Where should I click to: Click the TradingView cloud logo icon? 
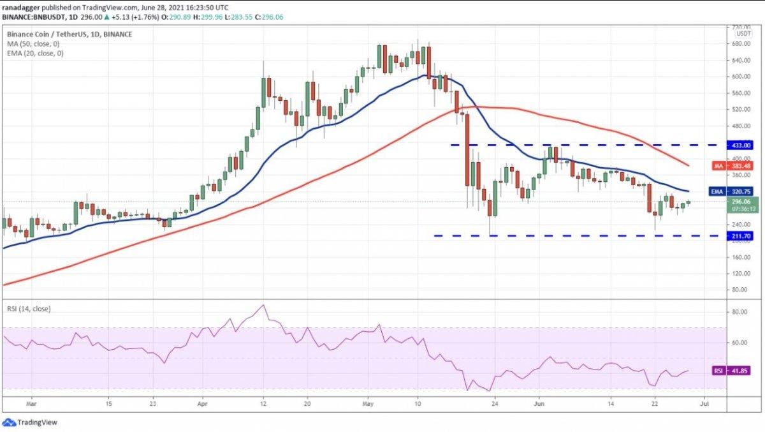click(x=9, y=422)
